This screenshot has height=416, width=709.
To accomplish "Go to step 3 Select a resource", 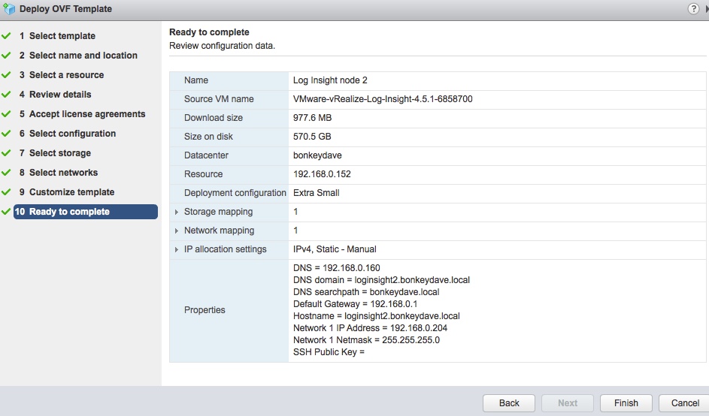I will tap(62, 75).
